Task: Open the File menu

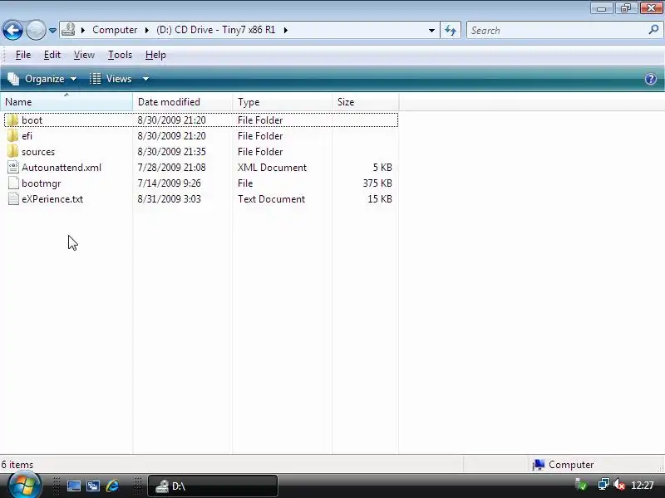Action: [x=23, y=55]
